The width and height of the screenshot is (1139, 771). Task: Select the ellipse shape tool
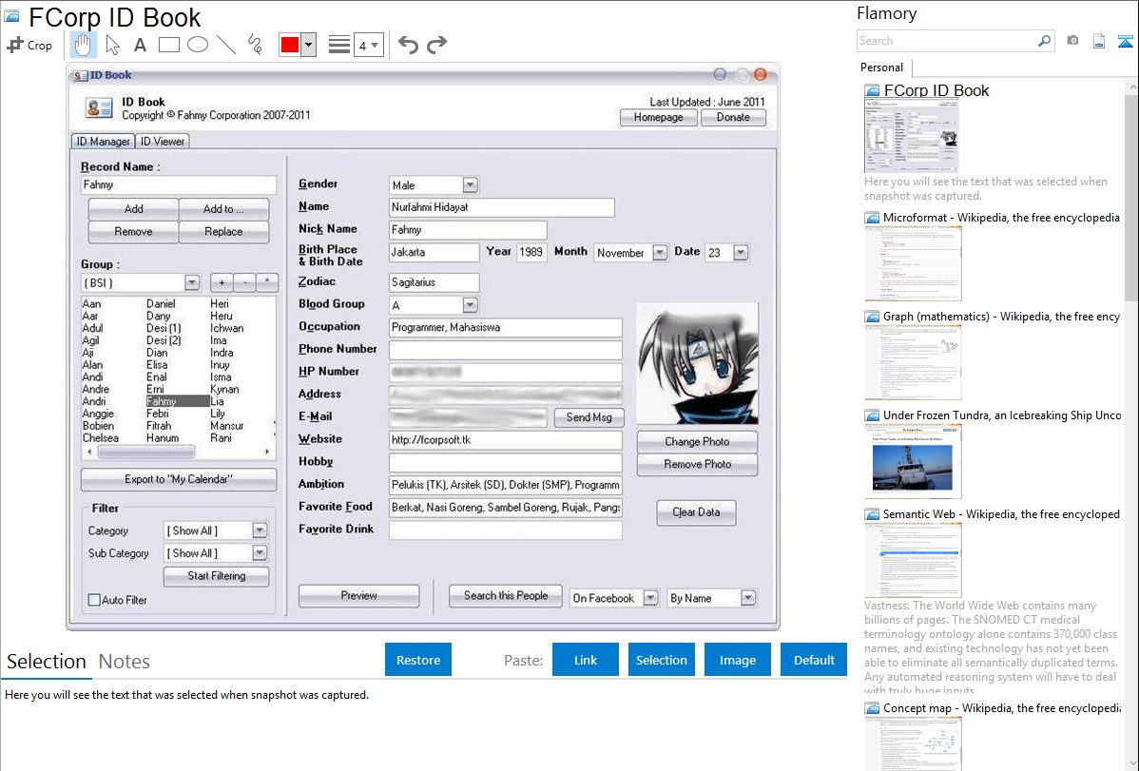pos(198,45)
